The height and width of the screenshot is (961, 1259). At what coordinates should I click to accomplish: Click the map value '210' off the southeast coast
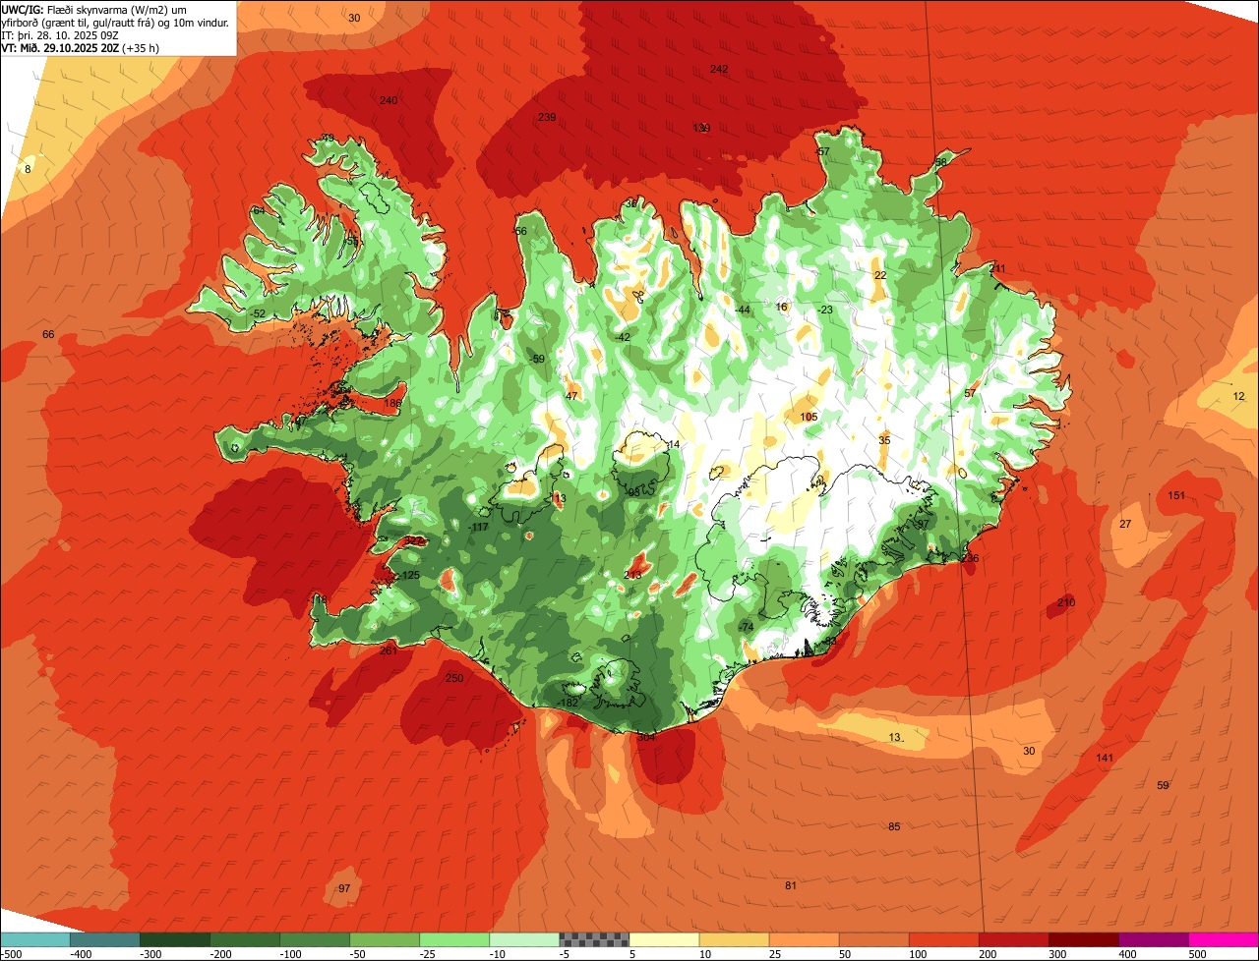tap(1066, 602)
